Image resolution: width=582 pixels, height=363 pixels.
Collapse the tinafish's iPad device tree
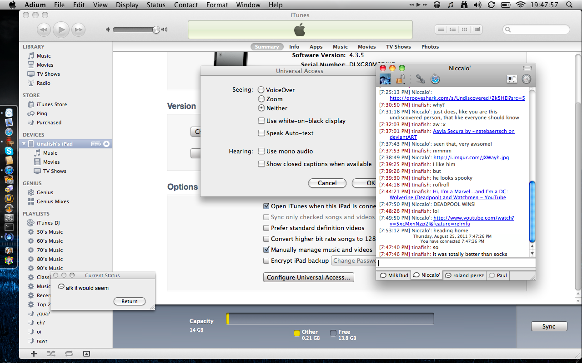[x=24, y=144]
